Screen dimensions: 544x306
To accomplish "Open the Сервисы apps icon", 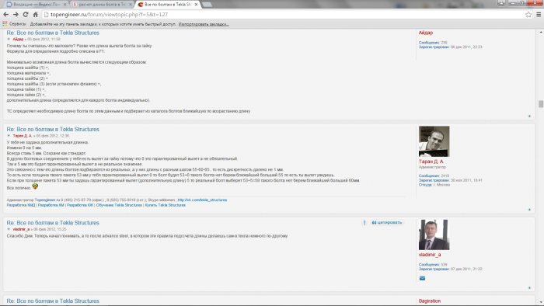I will coord(5,24).
